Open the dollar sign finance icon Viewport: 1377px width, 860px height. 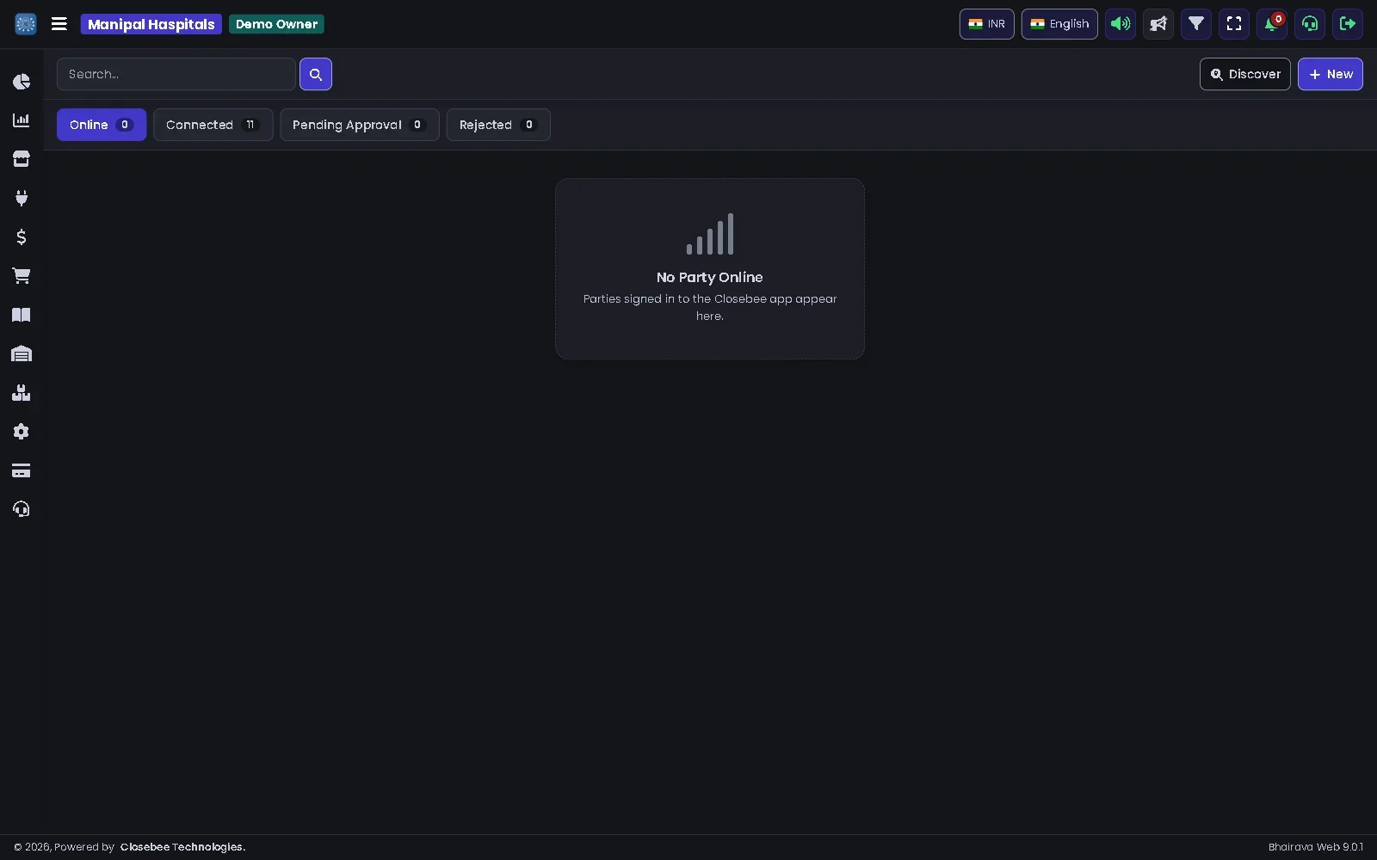coord(22,236)
